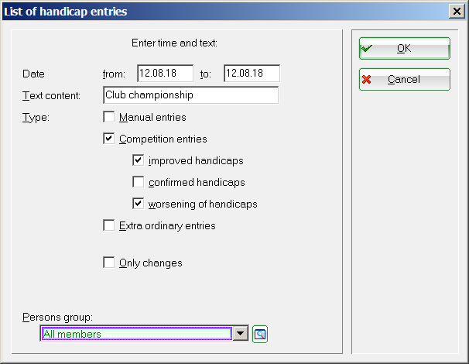Click the green checkmark icon on OK

coord(367,48)
